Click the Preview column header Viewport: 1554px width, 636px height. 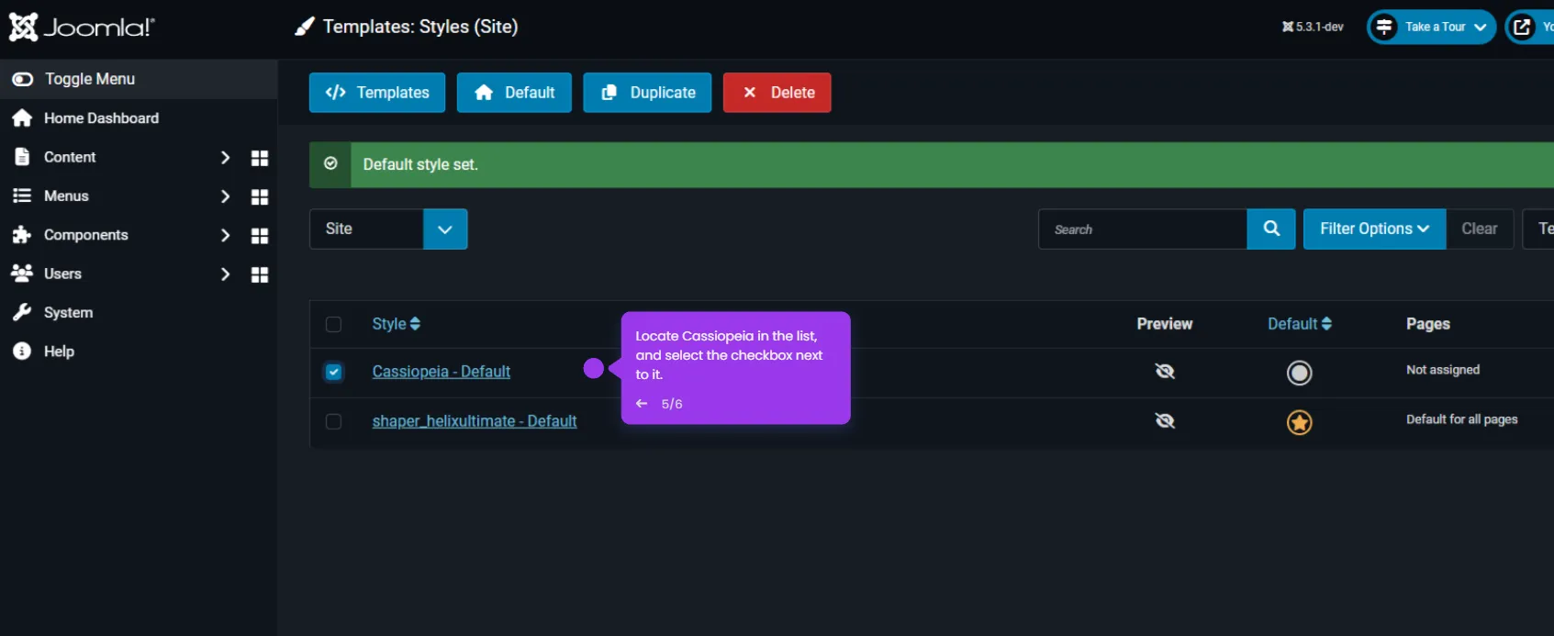(x=1165, y=324)
